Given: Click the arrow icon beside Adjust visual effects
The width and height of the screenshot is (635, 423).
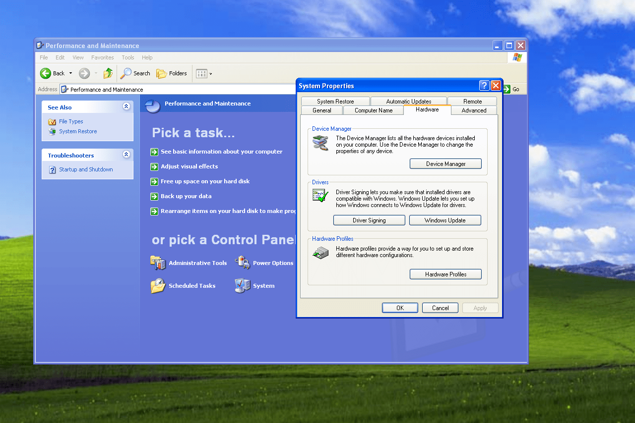Looking at the screenshot, I should pos(154,166).
